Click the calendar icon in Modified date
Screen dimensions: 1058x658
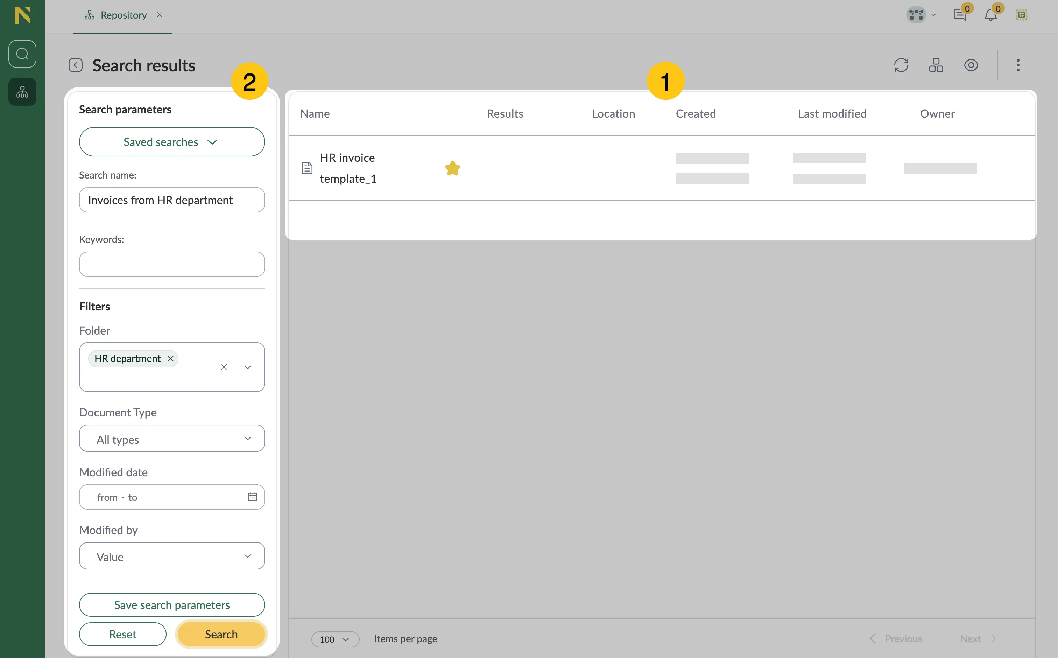pos(252,497)
